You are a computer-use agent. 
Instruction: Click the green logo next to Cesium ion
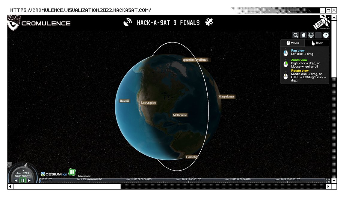coord(72,172)
